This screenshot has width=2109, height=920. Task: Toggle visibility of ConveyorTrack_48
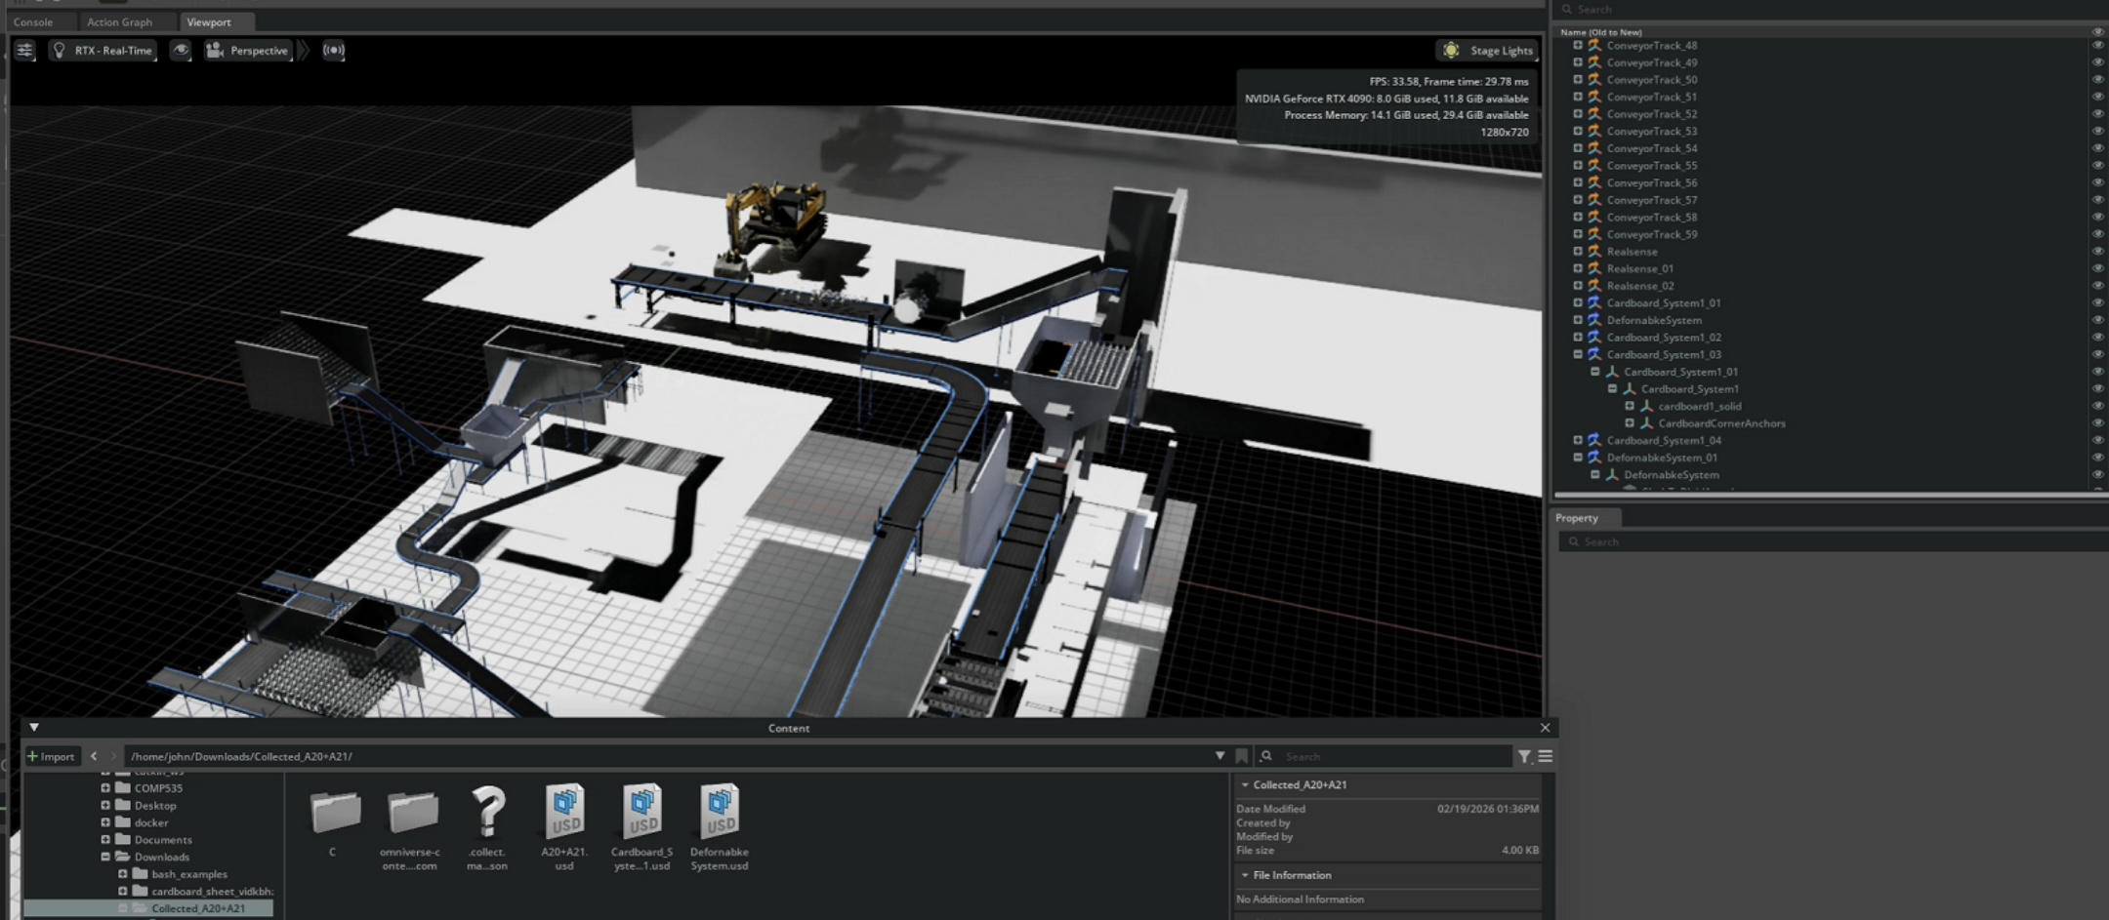2096,46
